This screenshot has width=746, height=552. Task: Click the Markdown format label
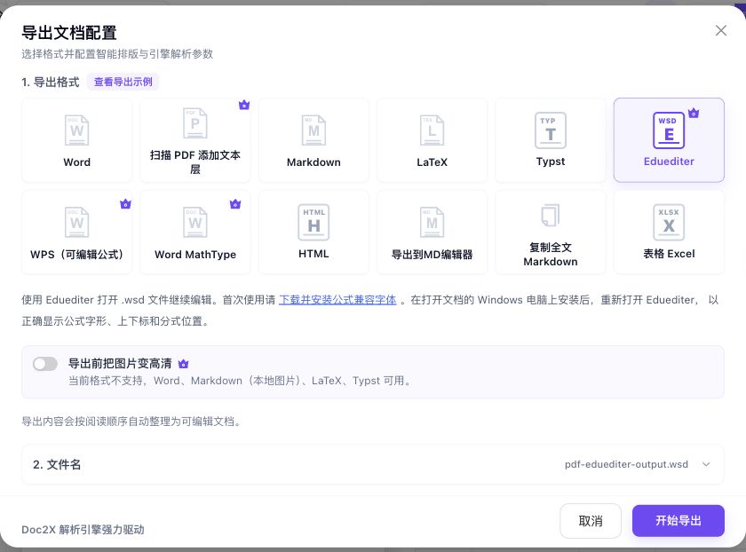click(313, 162)
